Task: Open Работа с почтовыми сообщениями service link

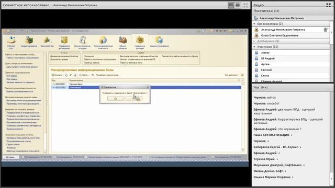Action: click(100, 60)
